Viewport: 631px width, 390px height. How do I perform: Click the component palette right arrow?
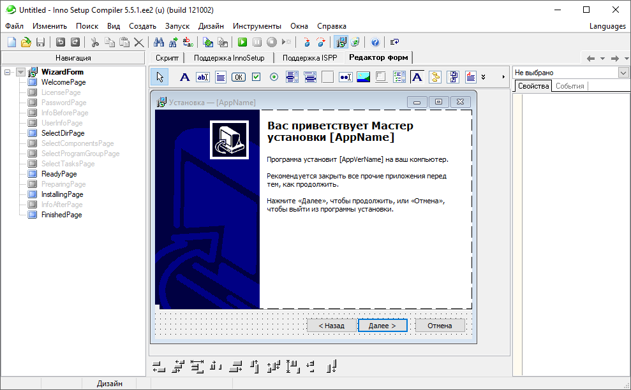click(x=503, y=77)
